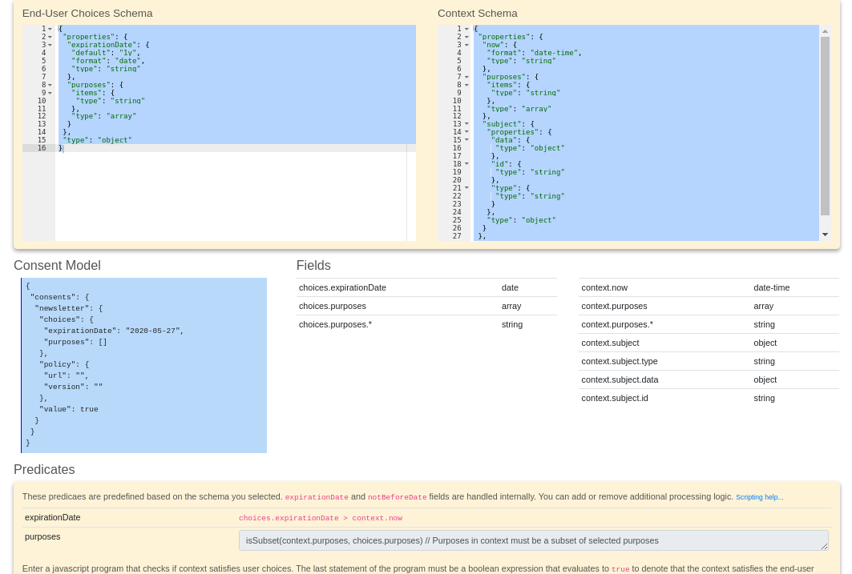Click the expirationDate predicate label
Screen dimensions: 852x574
point(53,518)
